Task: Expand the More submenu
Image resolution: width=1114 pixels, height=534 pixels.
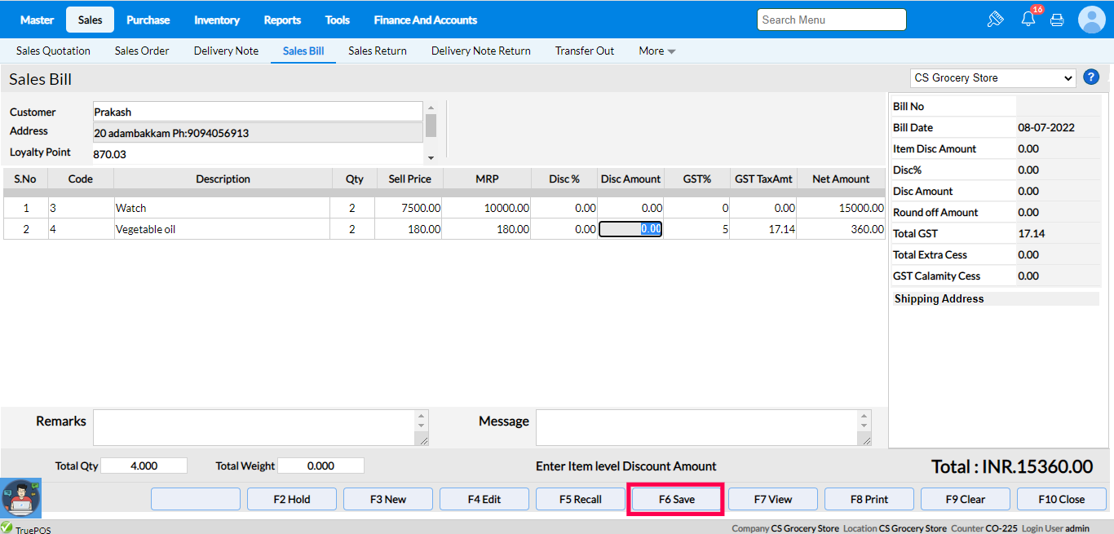Action: pos(656,51)
